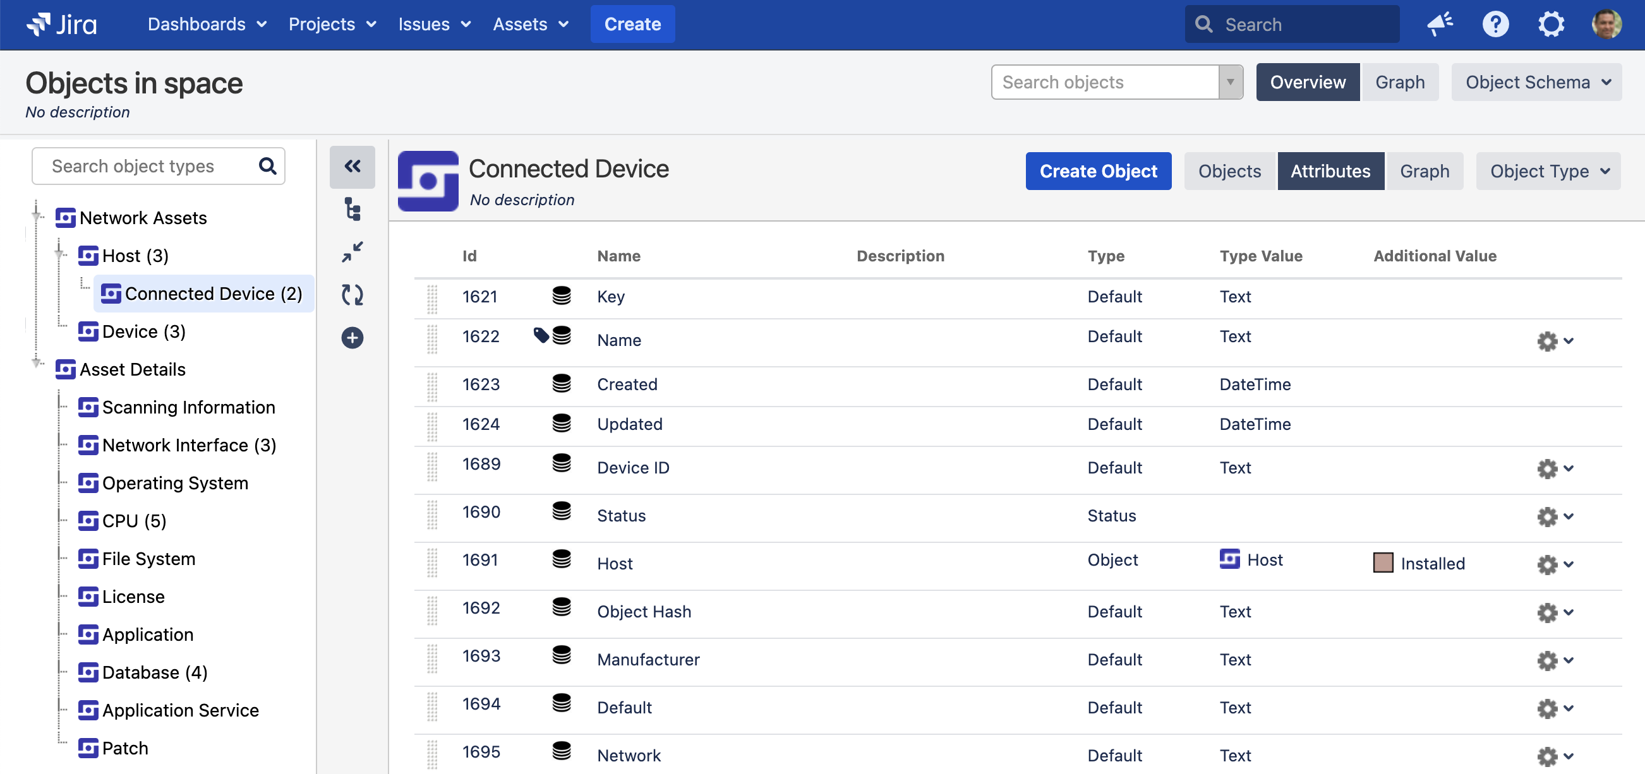Select Application object type in tree
This screenshot has width=1645, height=774.
click(x=135, y=634)
